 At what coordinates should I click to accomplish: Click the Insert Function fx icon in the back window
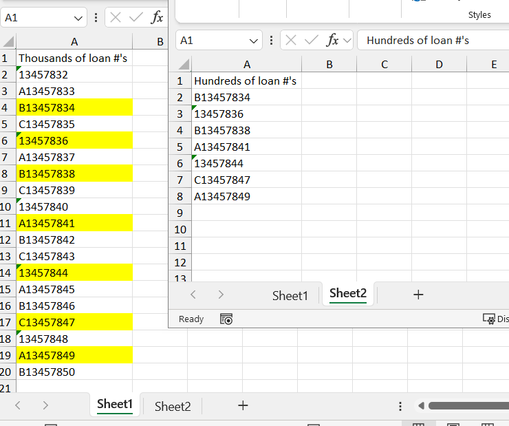157,17
